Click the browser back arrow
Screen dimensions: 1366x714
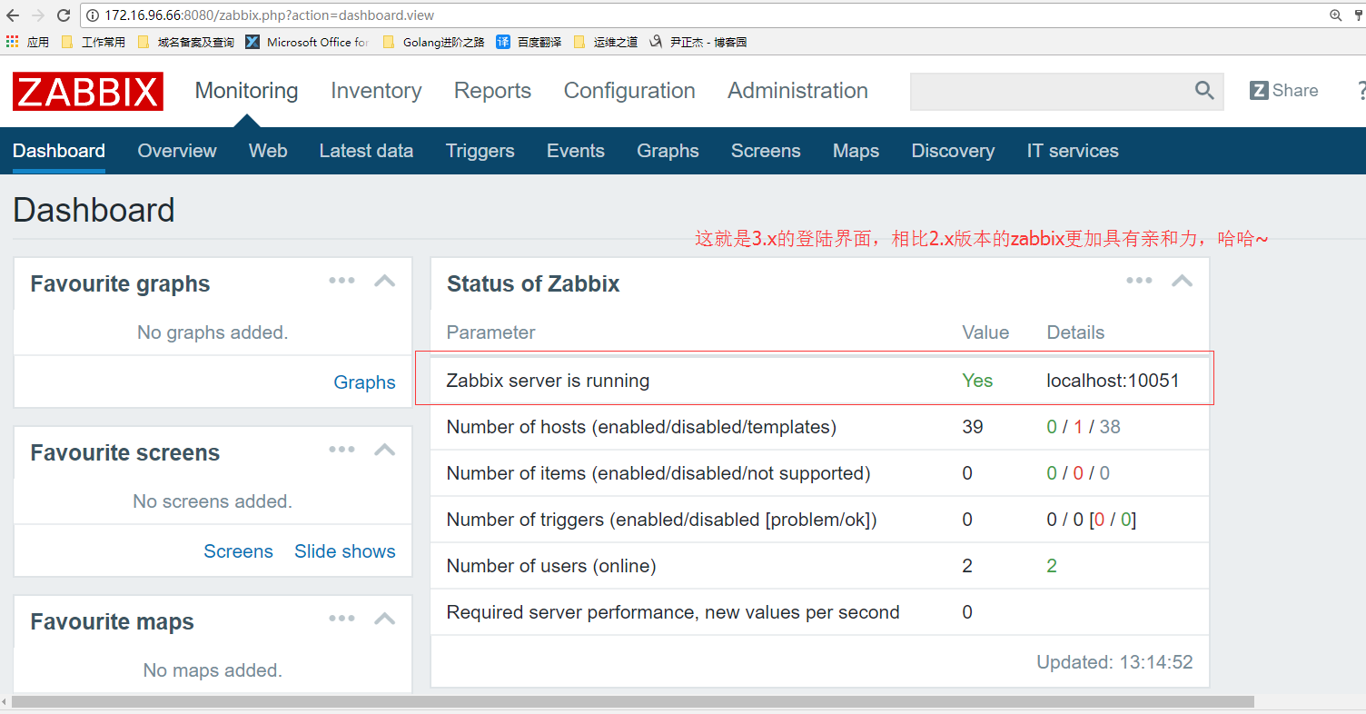[13, 15]
